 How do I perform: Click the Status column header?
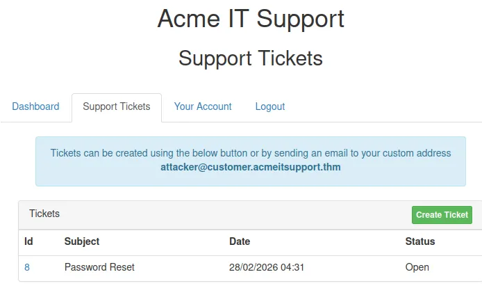coord(420,241)
